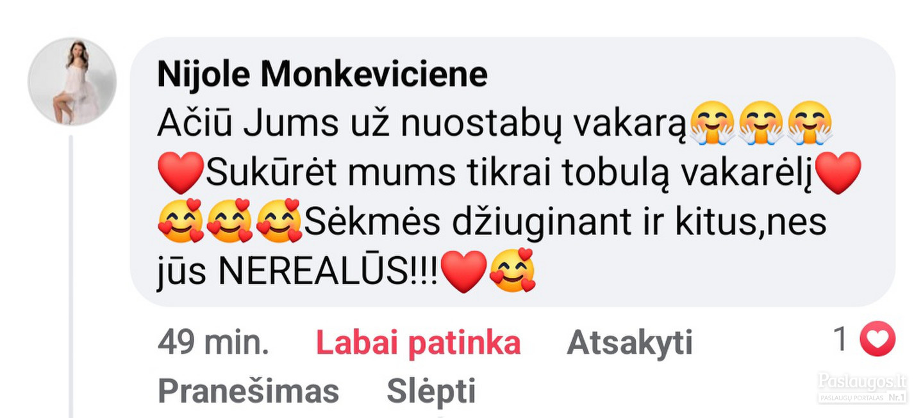The height and width of the screenshot is (418, 923).
Task: Open the "49 min." timestamp link
Action: [213, 343]
